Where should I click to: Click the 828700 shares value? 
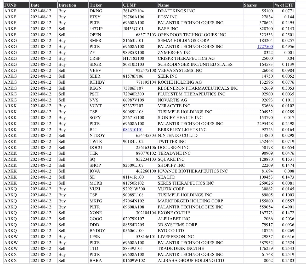[258, 29]
